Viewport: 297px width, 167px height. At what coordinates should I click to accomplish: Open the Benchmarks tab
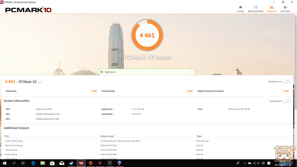255,9
